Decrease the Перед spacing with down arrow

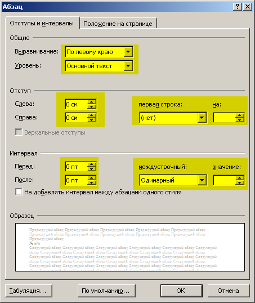[x=92, y=169]
